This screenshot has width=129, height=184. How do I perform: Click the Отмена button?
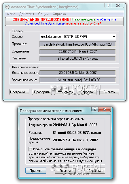coord(65,171)
